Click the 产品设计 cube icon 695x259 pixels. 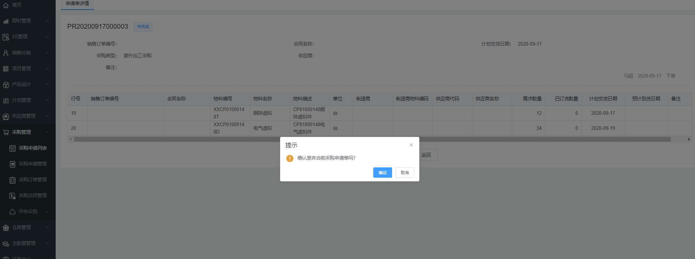6,85
